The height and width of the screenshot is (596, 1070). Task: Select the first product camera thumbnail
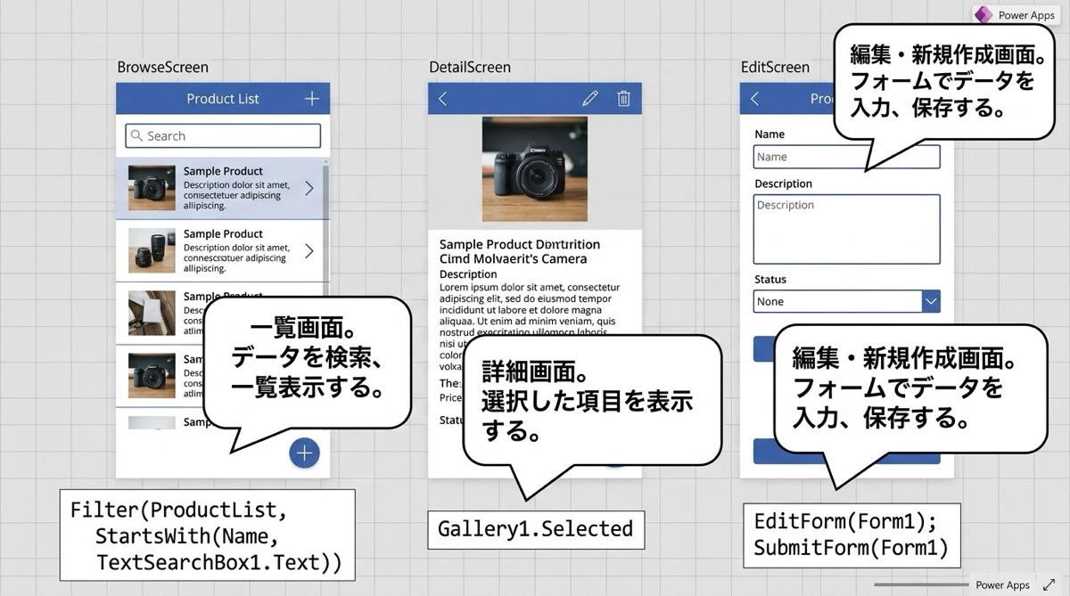152,188
